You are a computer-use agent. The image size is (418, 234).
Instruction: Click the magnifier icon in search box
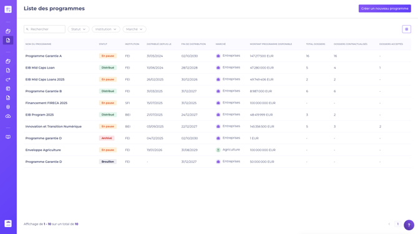27,29
